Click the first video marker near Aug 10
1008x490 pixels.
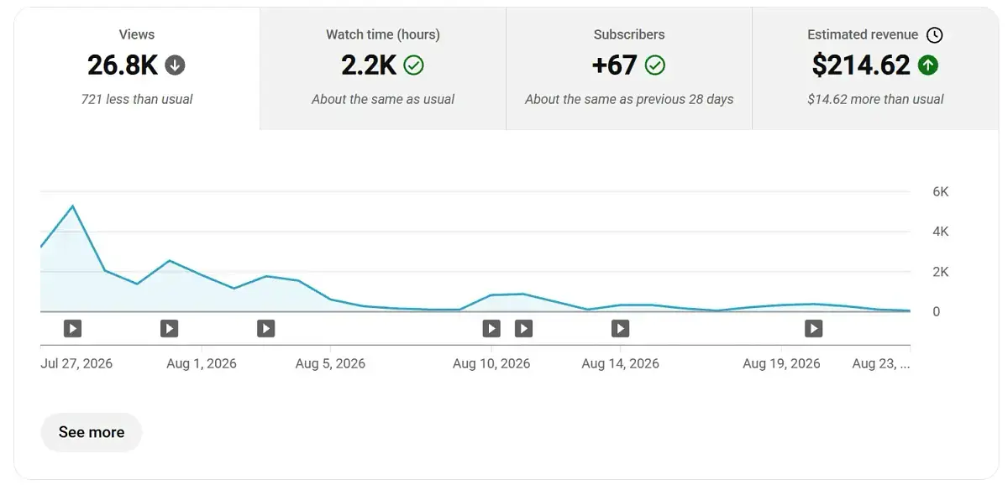click(491, 328)
